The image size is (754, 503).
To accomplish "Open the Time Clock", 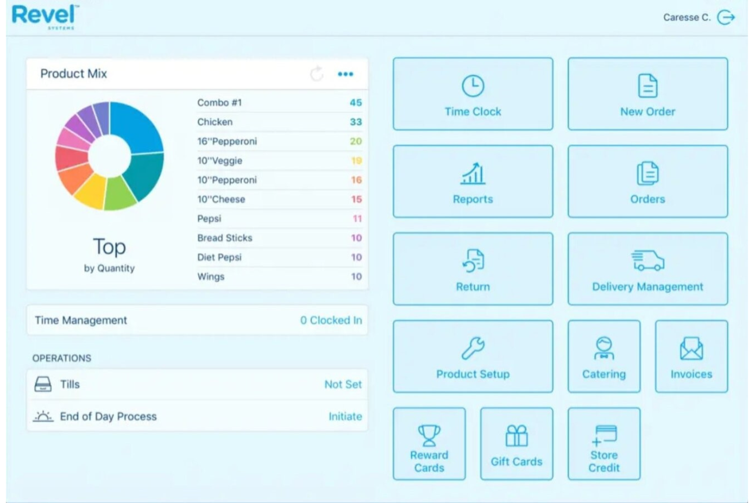I will (x=472, y=94).
